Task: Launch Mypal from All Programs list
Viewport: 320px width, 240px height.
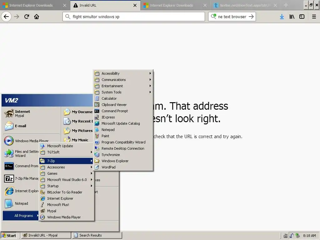Action: point(67,211)
